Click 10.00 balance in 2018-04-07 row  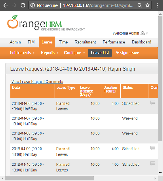95,118
